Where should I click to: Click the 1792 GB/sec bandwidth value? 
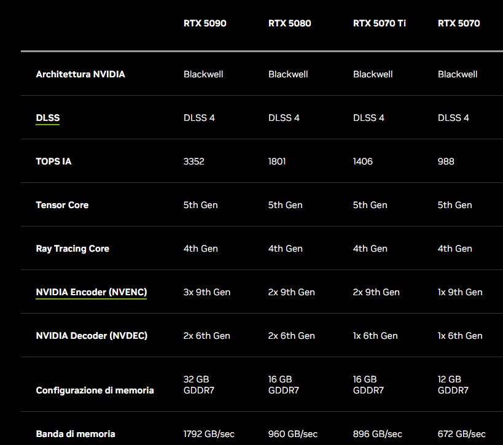tap(209, 434)
